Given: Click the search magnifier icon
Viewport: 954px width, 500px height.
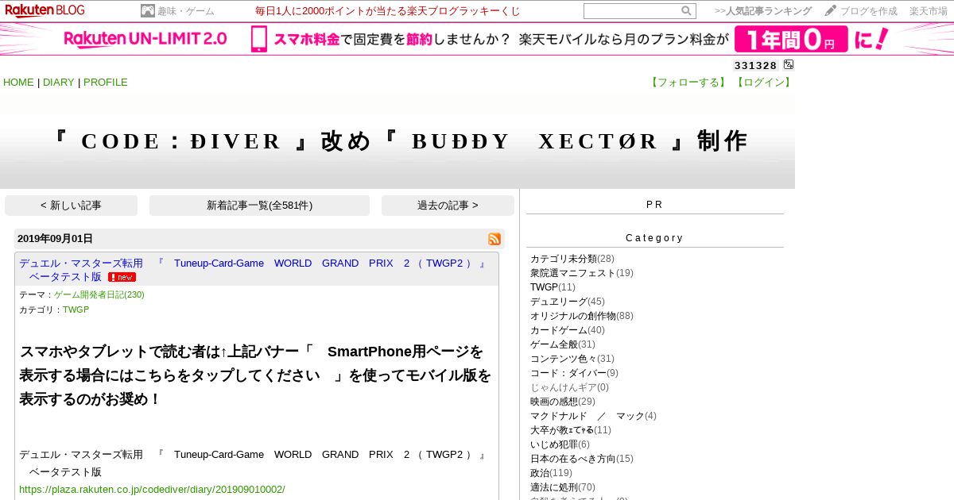Looking at the screenshot, I should (686, 11).
